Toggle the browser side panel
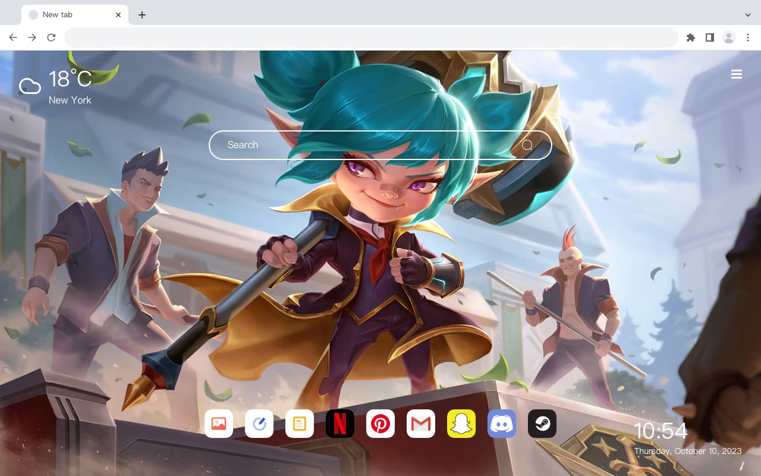761x476 pixels. [709, 37]
